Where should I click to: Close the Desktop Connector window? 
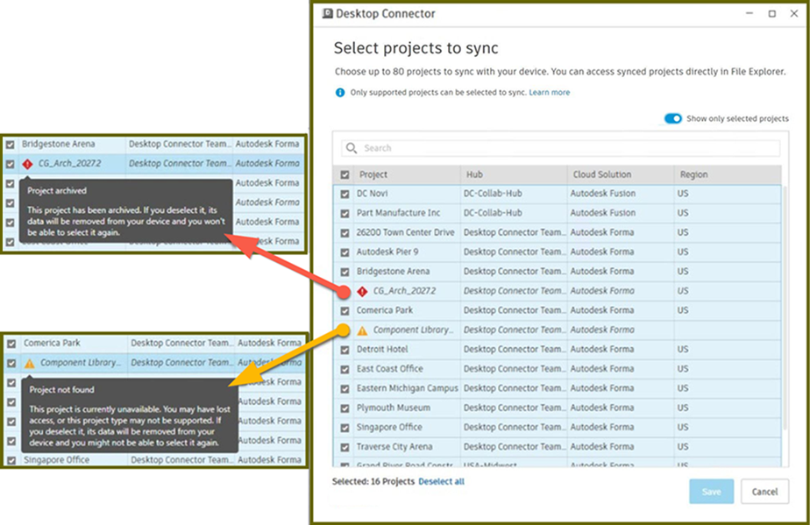(x=794, y=13)
